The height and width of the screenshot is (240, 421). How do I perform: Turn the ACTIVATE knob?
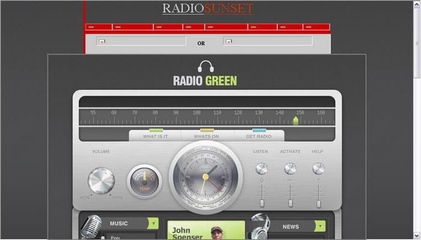pos(290,168)
